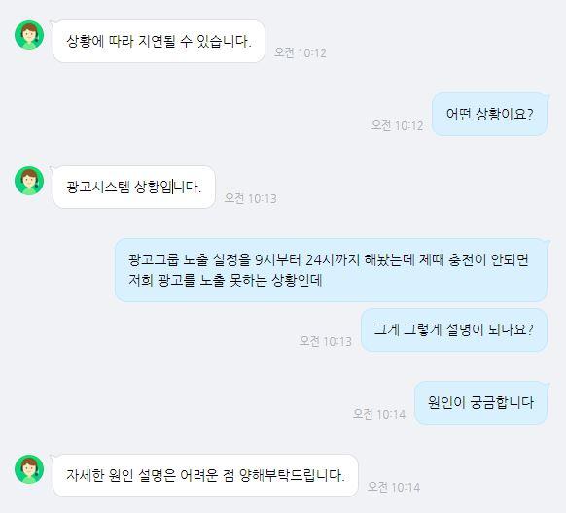
Task: Click 오전 10:13 timestamp beside 광고시스템 상황입니다
Action: pyautogui.click(x=251, y=198)
